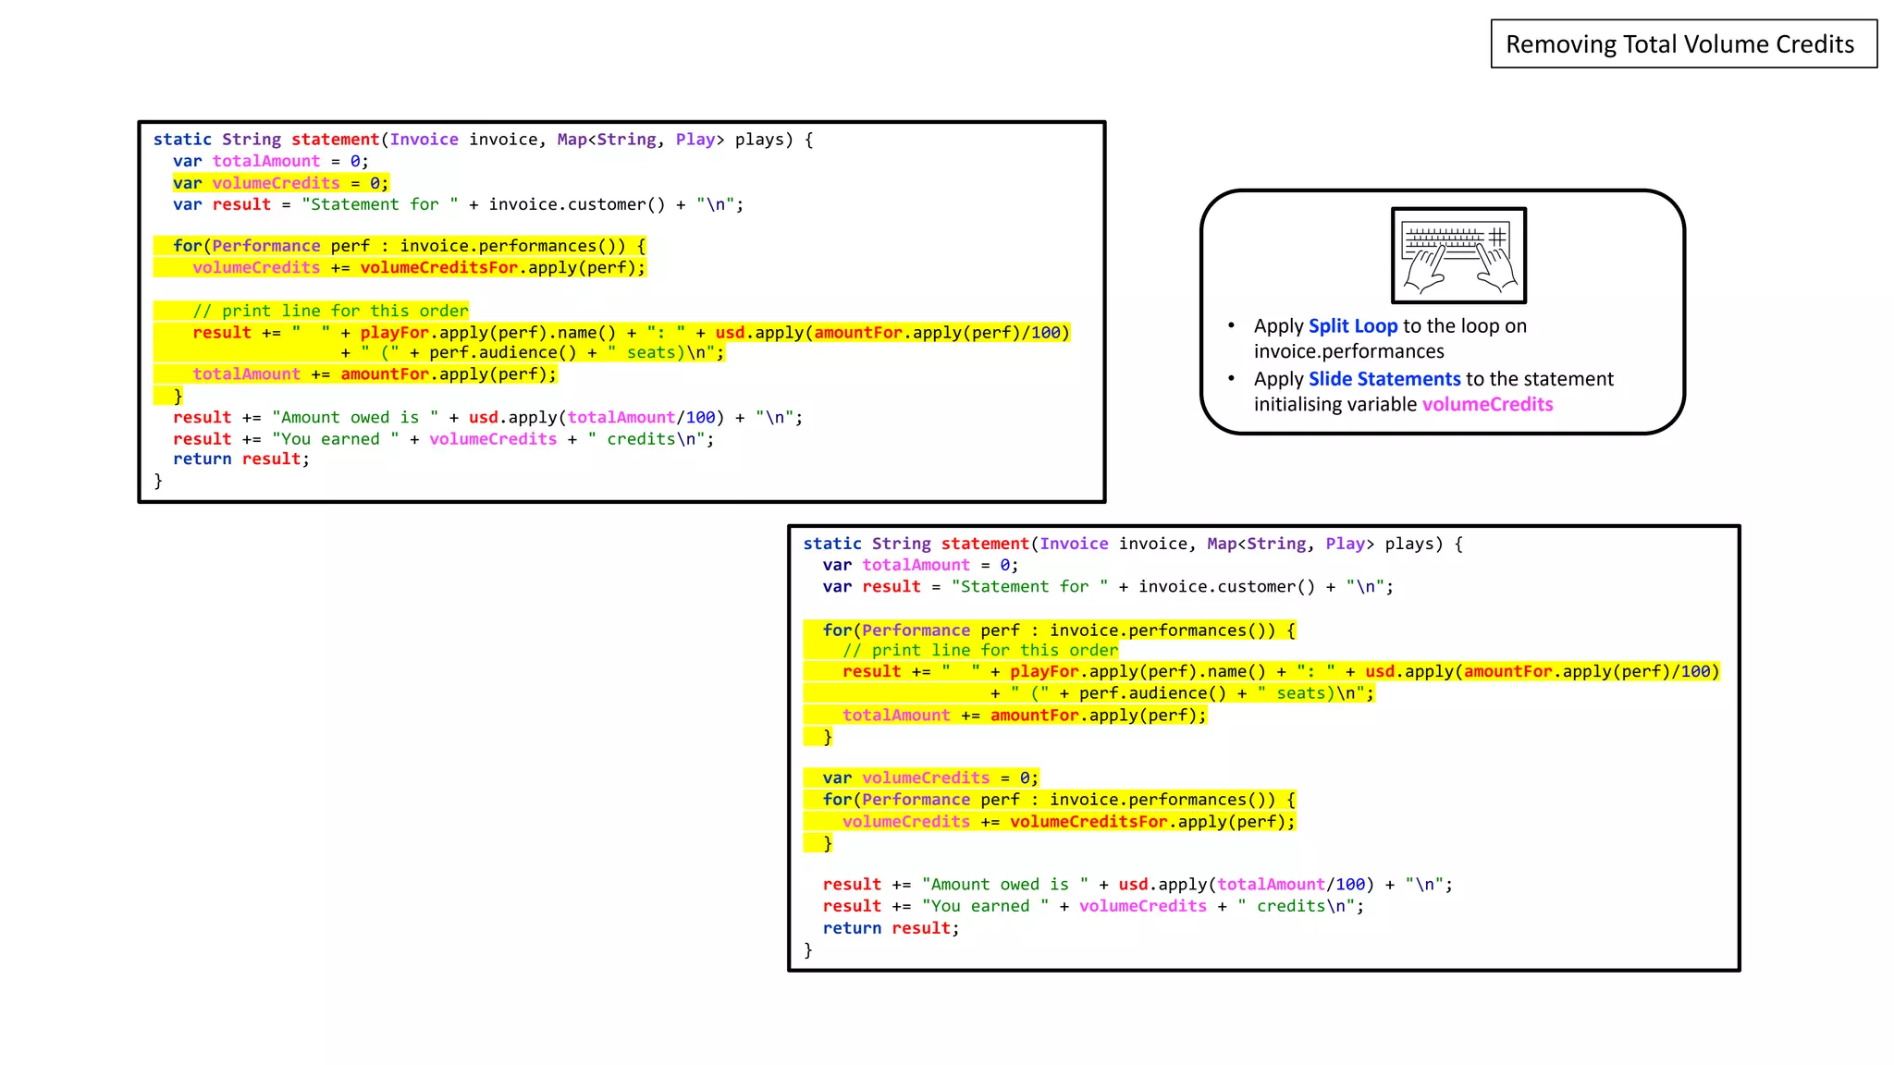Click the 'Slide Statements' blue text
Screen dimensions: 1894x1065
tap(1384, 379)
